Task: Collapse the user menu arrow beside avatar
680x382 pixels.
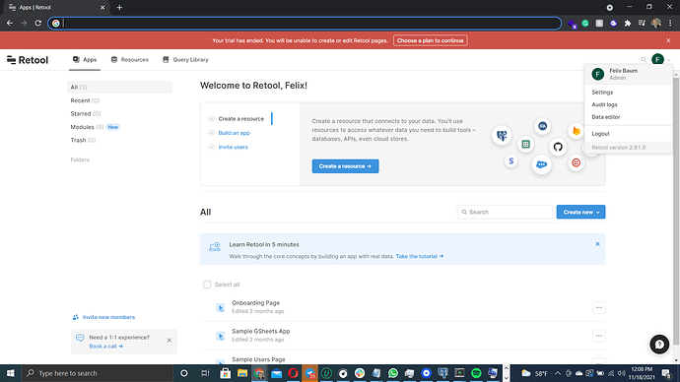Action: pos(668,60)
